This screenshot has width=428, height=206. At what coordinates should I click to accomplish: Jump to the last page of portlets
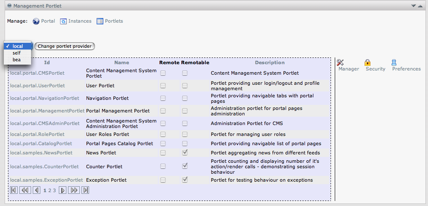click(85, 190)
